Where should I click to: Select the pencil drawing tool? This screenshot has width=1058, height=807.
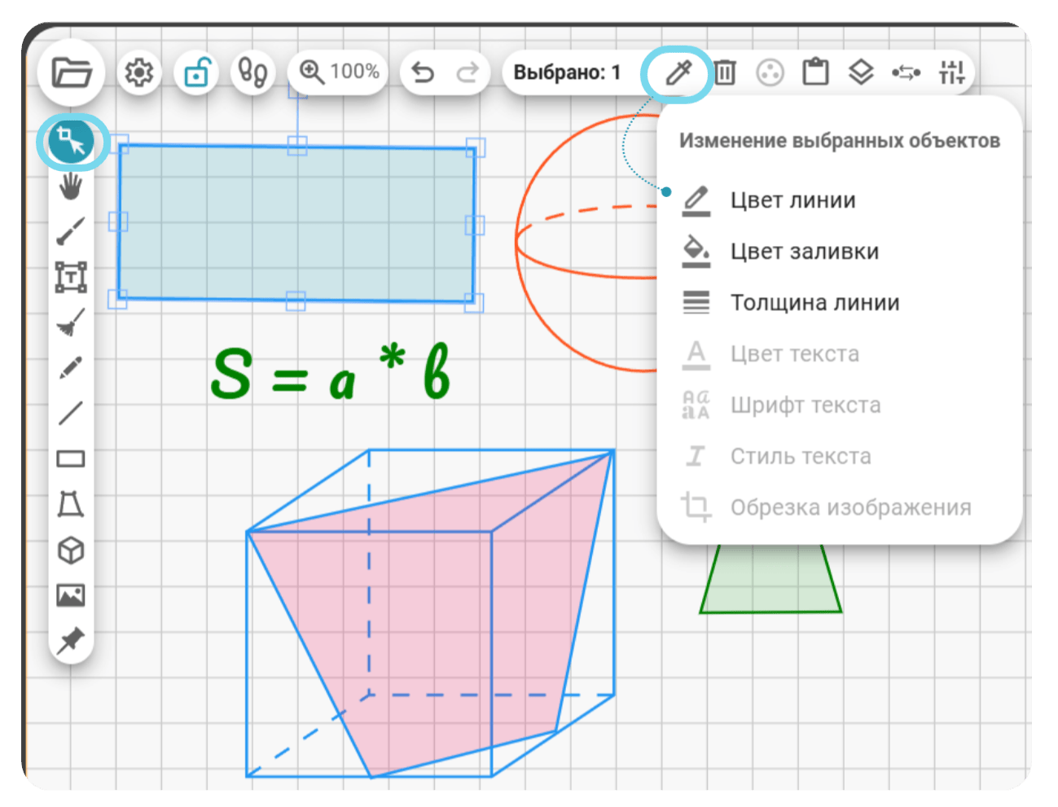[71, 367]
